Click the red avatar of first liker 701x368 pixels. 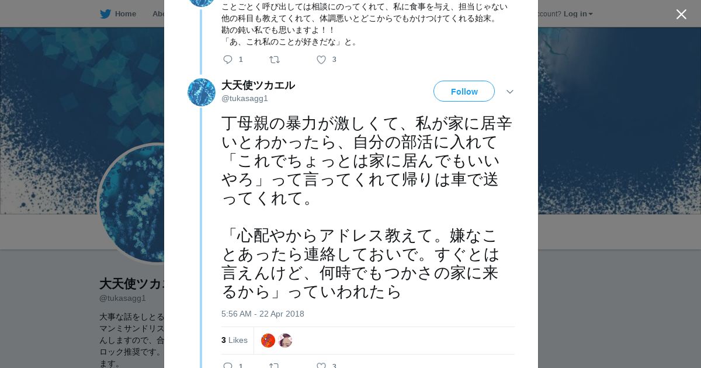(x=268, y=341)
